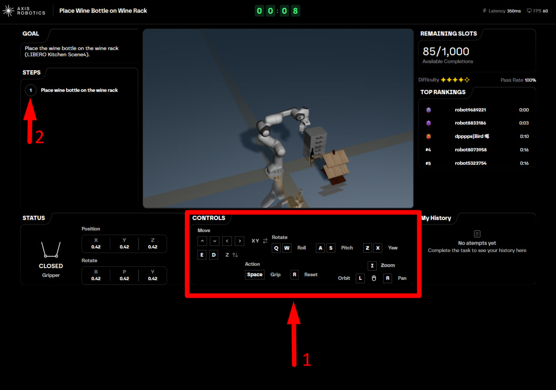
Task: Click the history document icon
Action: pos(477,234)
